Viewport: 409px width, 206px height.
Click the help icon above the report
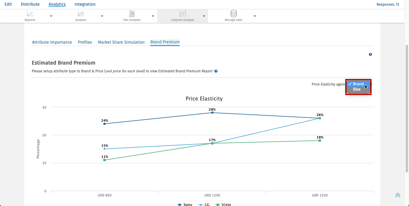click(370, 54)
